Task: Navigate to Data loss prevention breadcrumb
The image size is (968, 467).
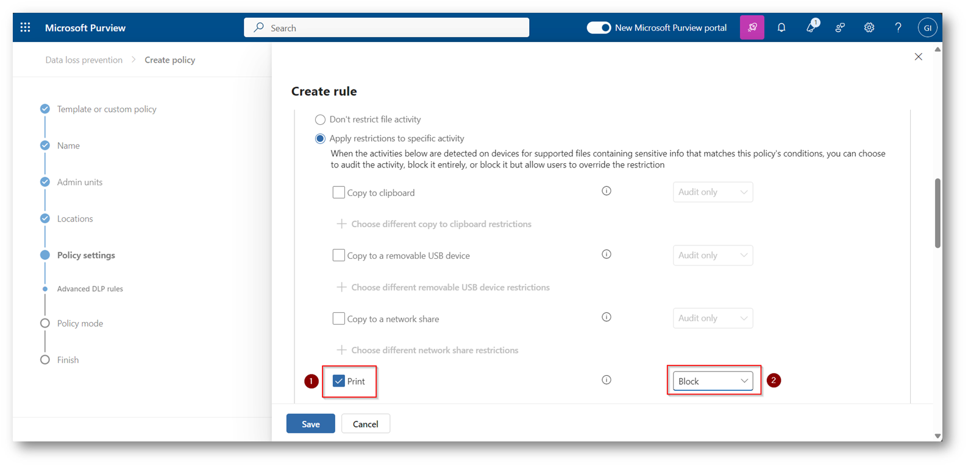Action: click(x=84, y=60)
